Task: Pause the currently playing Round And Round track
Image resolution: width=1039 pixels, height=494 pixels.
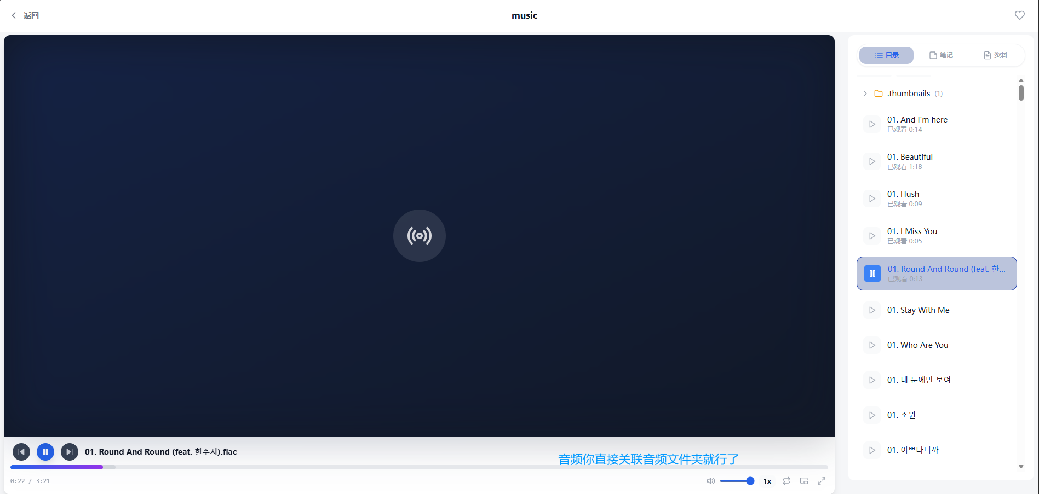Action: (x=872, y=274)
